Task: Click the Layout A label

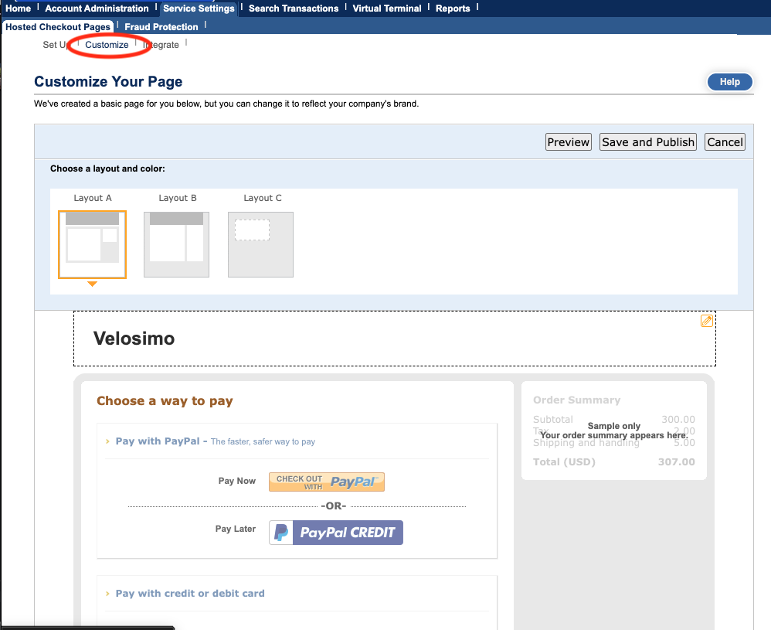Action: 93,198
